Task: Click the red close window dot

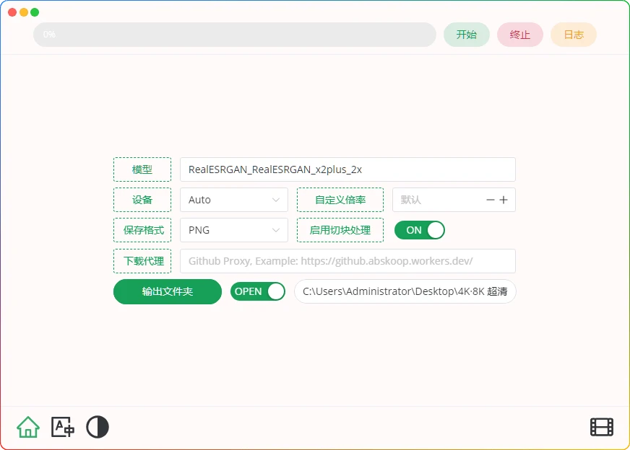Action: click(x=13, y=12)
